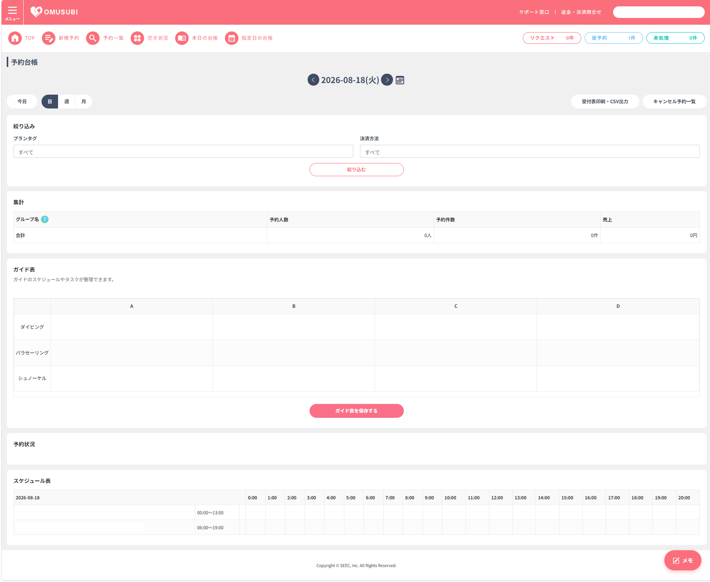The height and width of the screenshot is (582, 710).
Task: Open 返金・決済問合せ link
Action: tap(581, 12)
